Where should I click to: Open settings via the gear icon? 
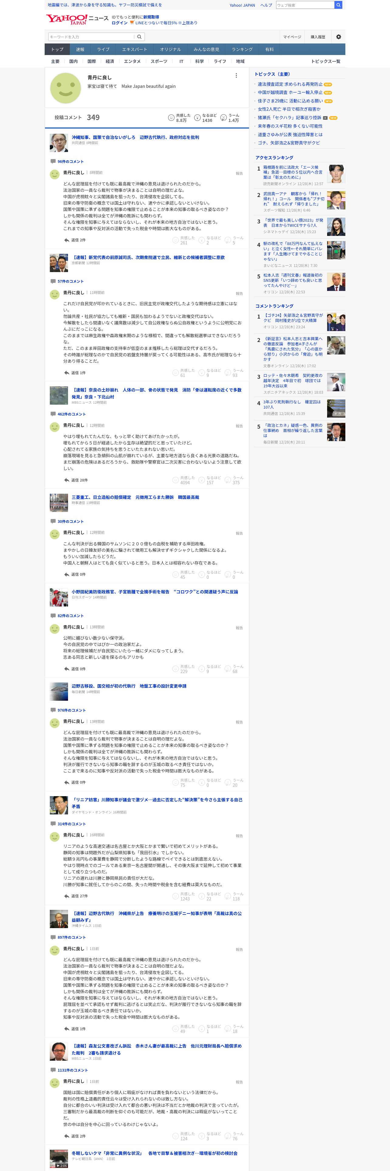338,37
